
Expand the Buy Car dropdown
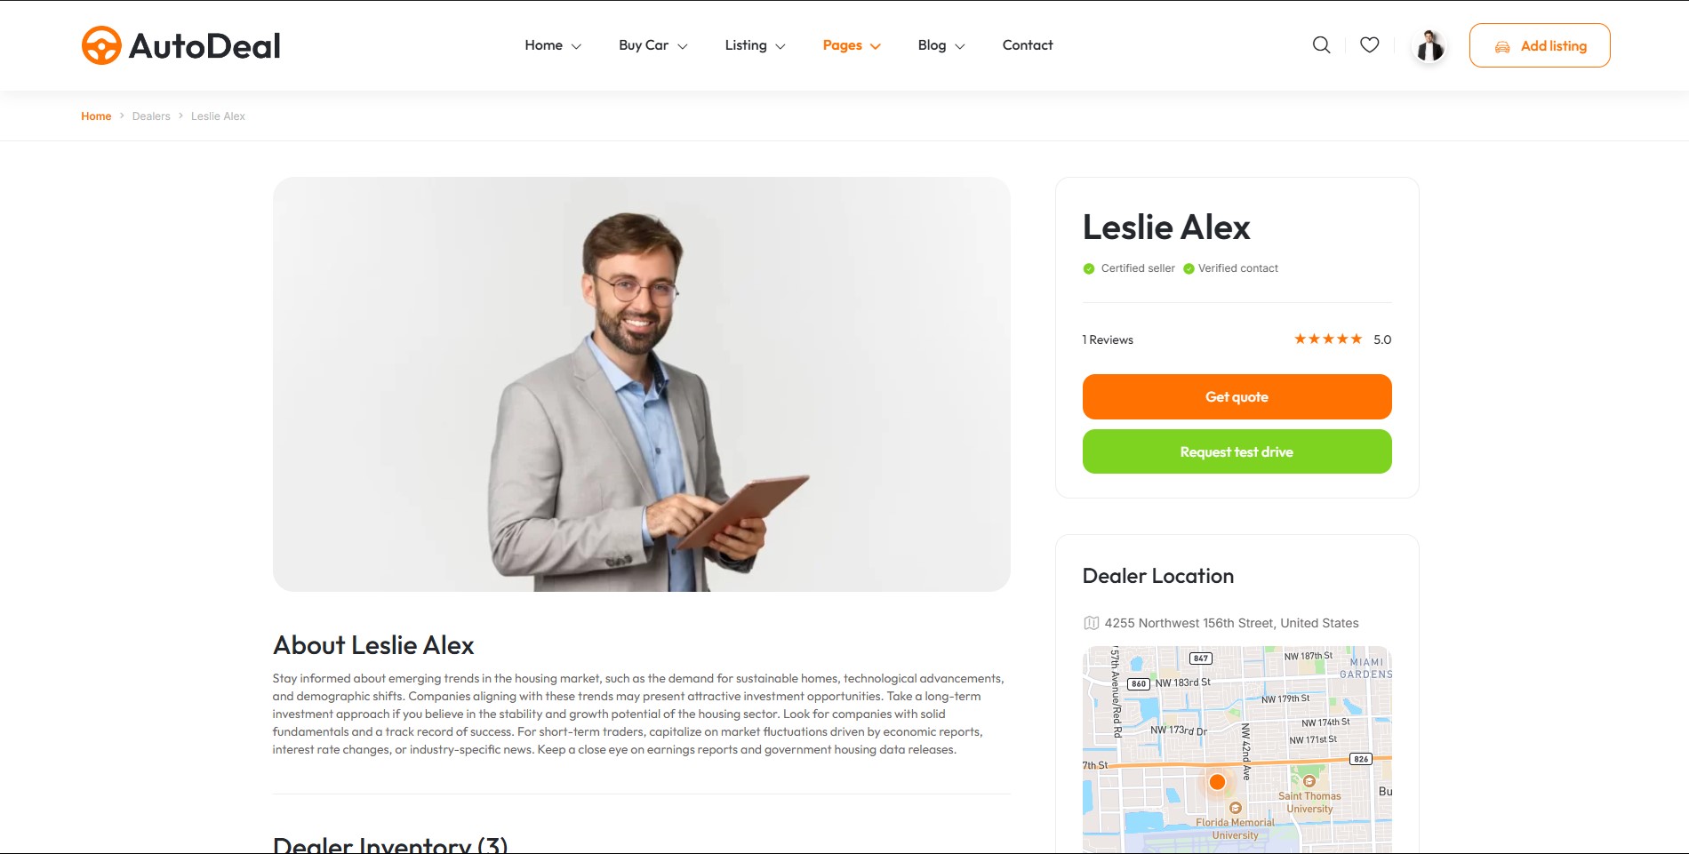[x=653, y=45]
